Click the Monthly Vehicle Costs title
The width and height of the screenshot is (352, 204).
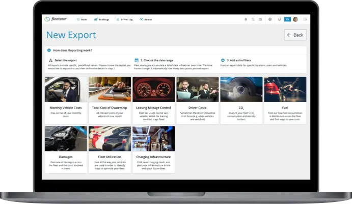[x=66, y=108]
